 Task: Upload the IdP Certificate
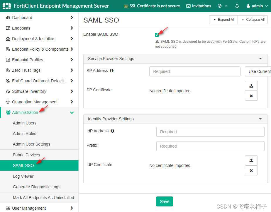pos(251,160)
